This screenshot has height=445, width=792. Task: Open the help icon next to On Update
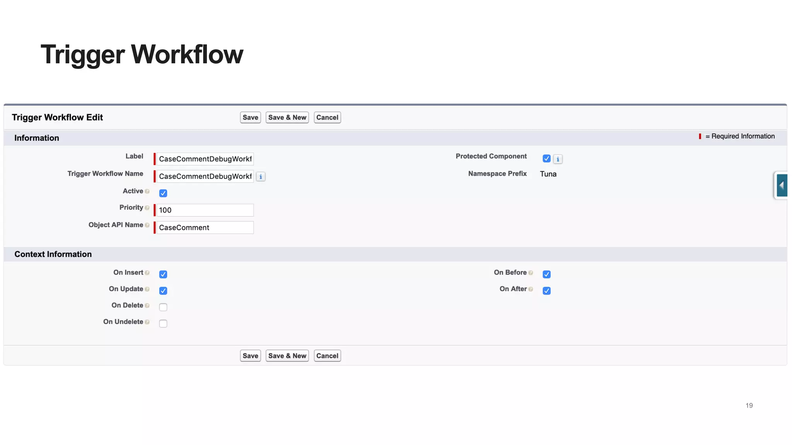click(x=147, y=289)
